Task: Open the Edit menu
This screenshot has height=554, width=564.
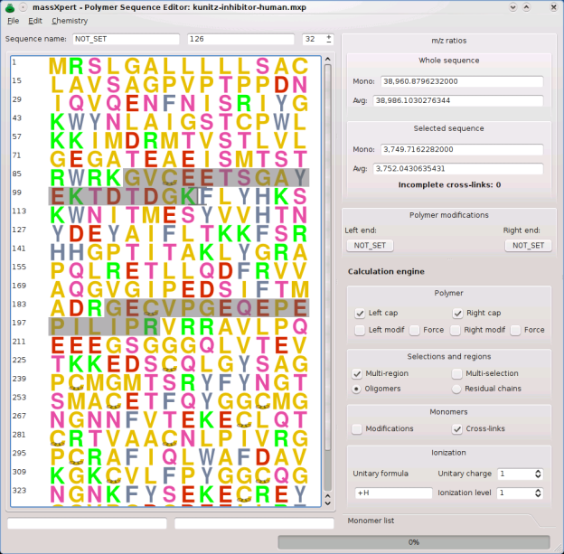Action: (35, 21)
